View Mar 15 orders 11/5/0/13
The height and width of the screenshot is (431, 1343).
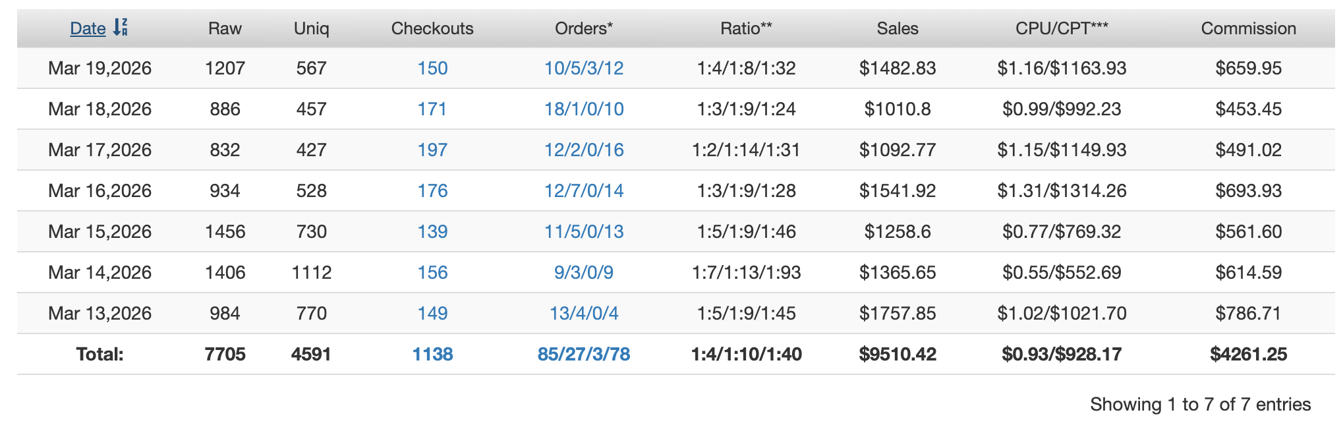tap(584, 232)
